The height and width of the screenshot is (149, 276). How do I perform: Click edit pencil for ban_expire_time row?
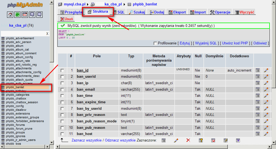click(266, 102)
